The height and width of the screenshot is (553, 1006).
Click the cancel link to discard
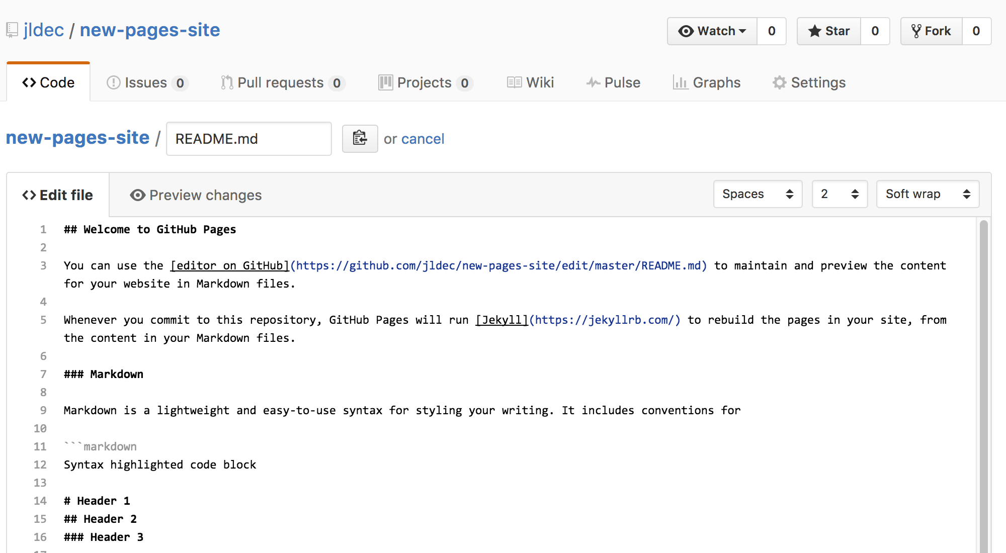click(423, 139)
